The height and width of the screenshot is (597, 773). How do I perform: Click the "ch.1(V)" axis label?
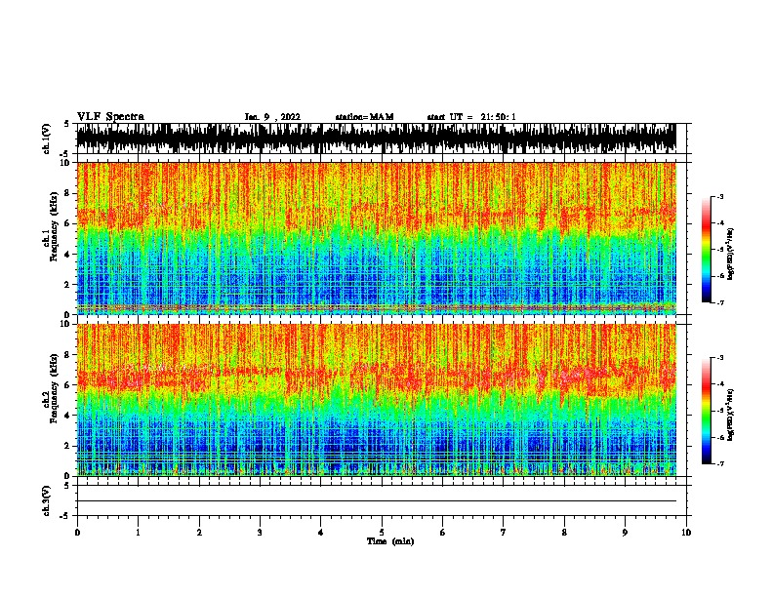(x=47, y=139)
